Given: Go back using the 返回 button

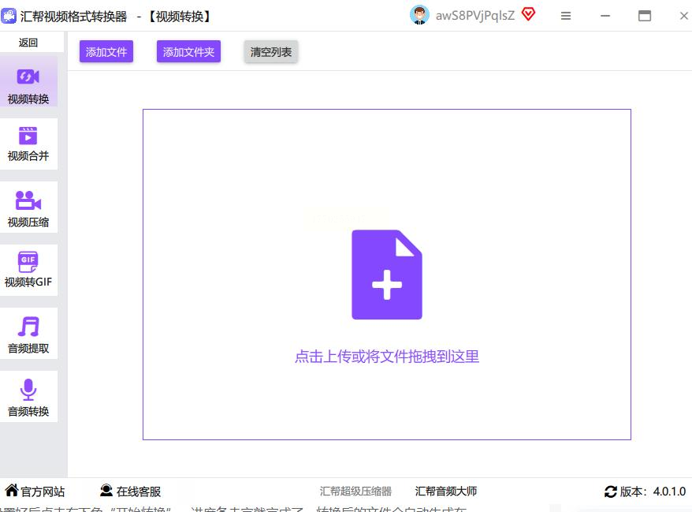Looking at the screenshot, I should [x=28, y=43].
